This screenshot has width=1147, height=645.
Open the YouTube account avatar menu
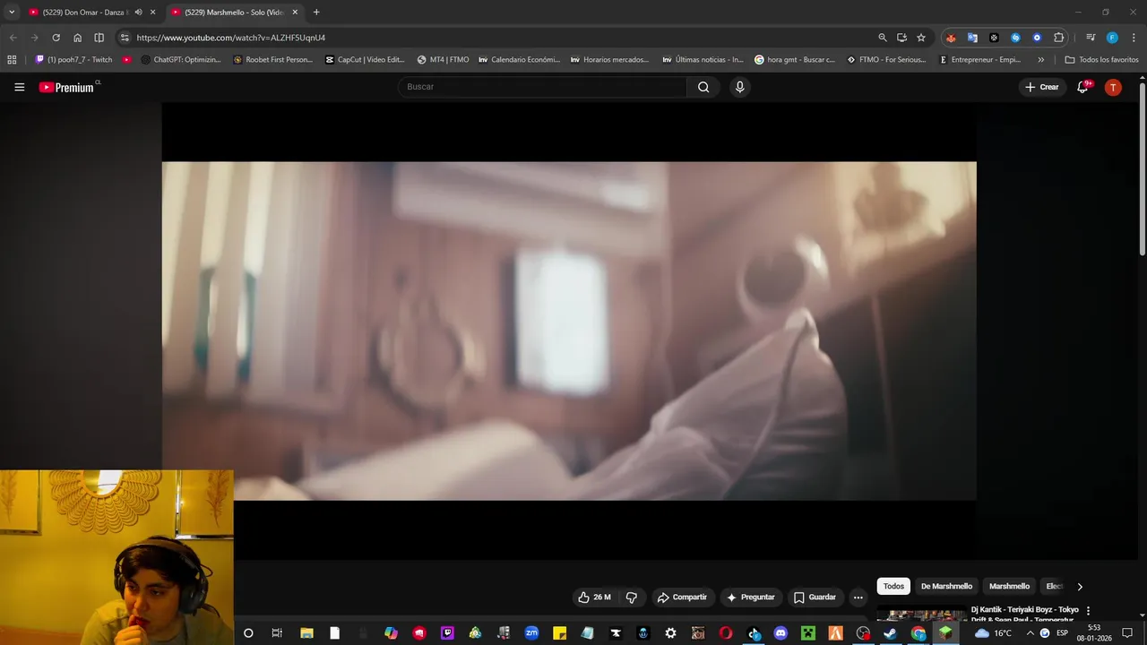coord(1113,87)
